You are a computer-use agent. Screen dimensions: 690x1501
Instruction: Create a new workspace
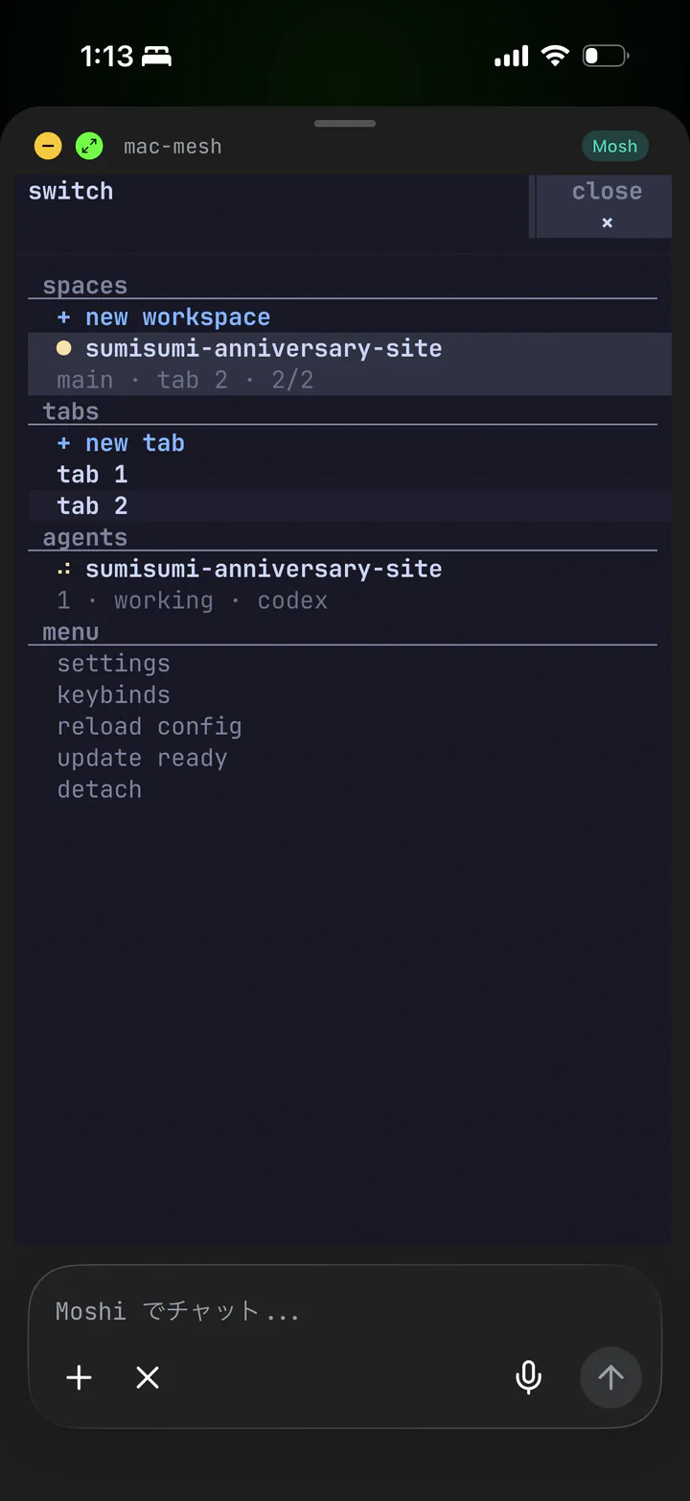pyautogui.click(x=164, y=317)
